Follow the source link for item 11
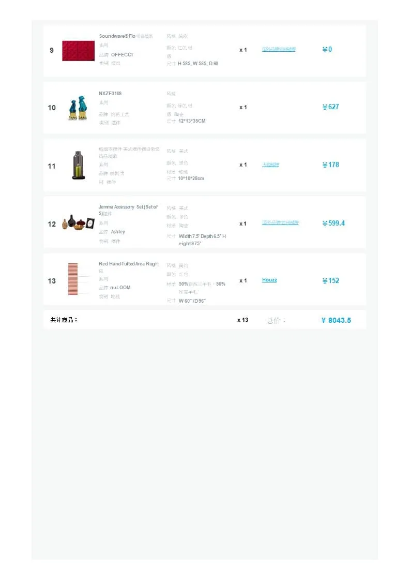410x581 pixels. pos(270,165)
